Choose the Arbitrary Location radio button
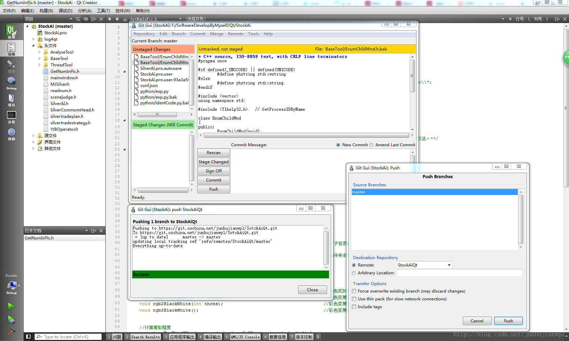569x341 pixels. (x=354, y=273)
